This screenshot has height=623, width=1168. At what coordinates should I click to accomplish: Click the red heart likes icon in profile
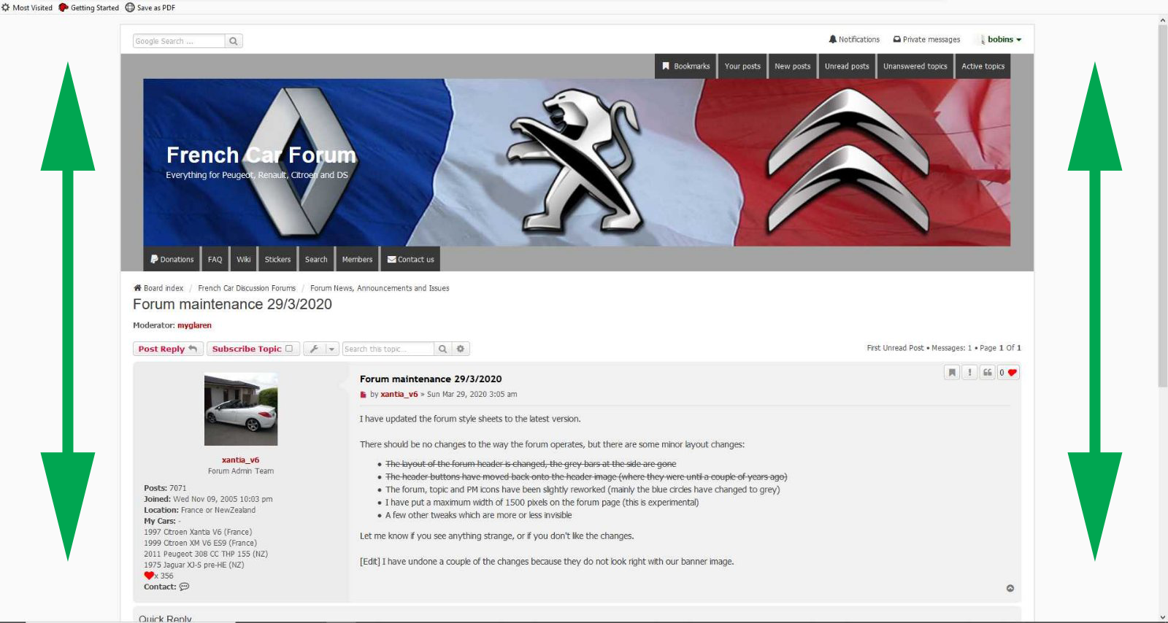tap(149, 576)
